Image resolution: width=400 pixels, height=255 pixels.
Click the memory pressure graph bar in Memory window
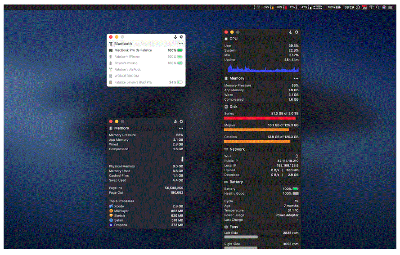[182, 159]
